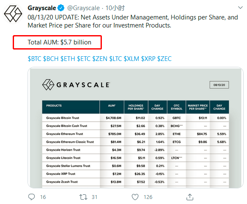Click the 31 retweets count
247x204 pixels.
tap(94, 197)
